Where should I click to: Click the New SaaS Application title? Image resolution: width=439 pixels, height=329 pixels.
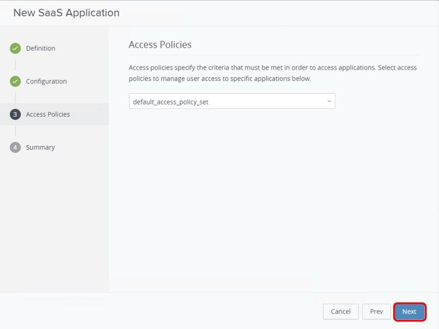click(66, 13)
